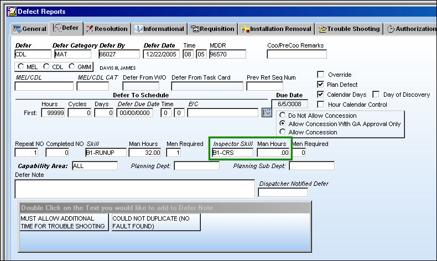
Task: Click the Time hour field 08
Action: pos(188,54)
